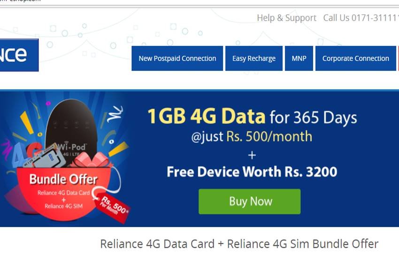Image resolution: width=399 pixels, height=258 pixels.
Task: Open New Postpaid Connection menu
Action: coord(177,59)
